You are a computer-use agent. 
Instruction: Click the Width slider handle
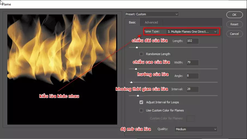click(136, 69)
